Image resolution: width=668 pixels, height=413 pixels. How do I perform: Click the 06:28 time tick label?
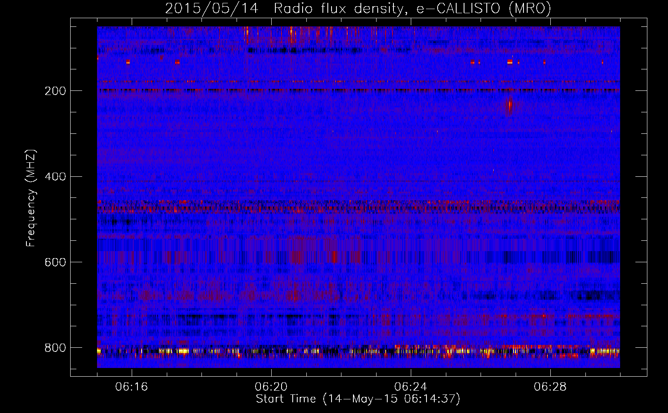[x=550, y=387]
